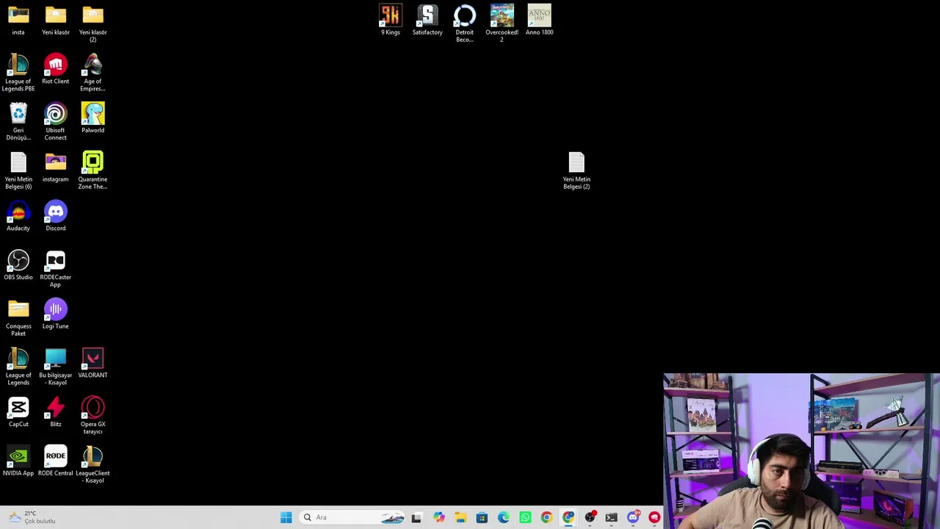Screen dimensions: 940x529
Task: Select the VALORANT desktop shortcut
Action: [x=93, y=363]
